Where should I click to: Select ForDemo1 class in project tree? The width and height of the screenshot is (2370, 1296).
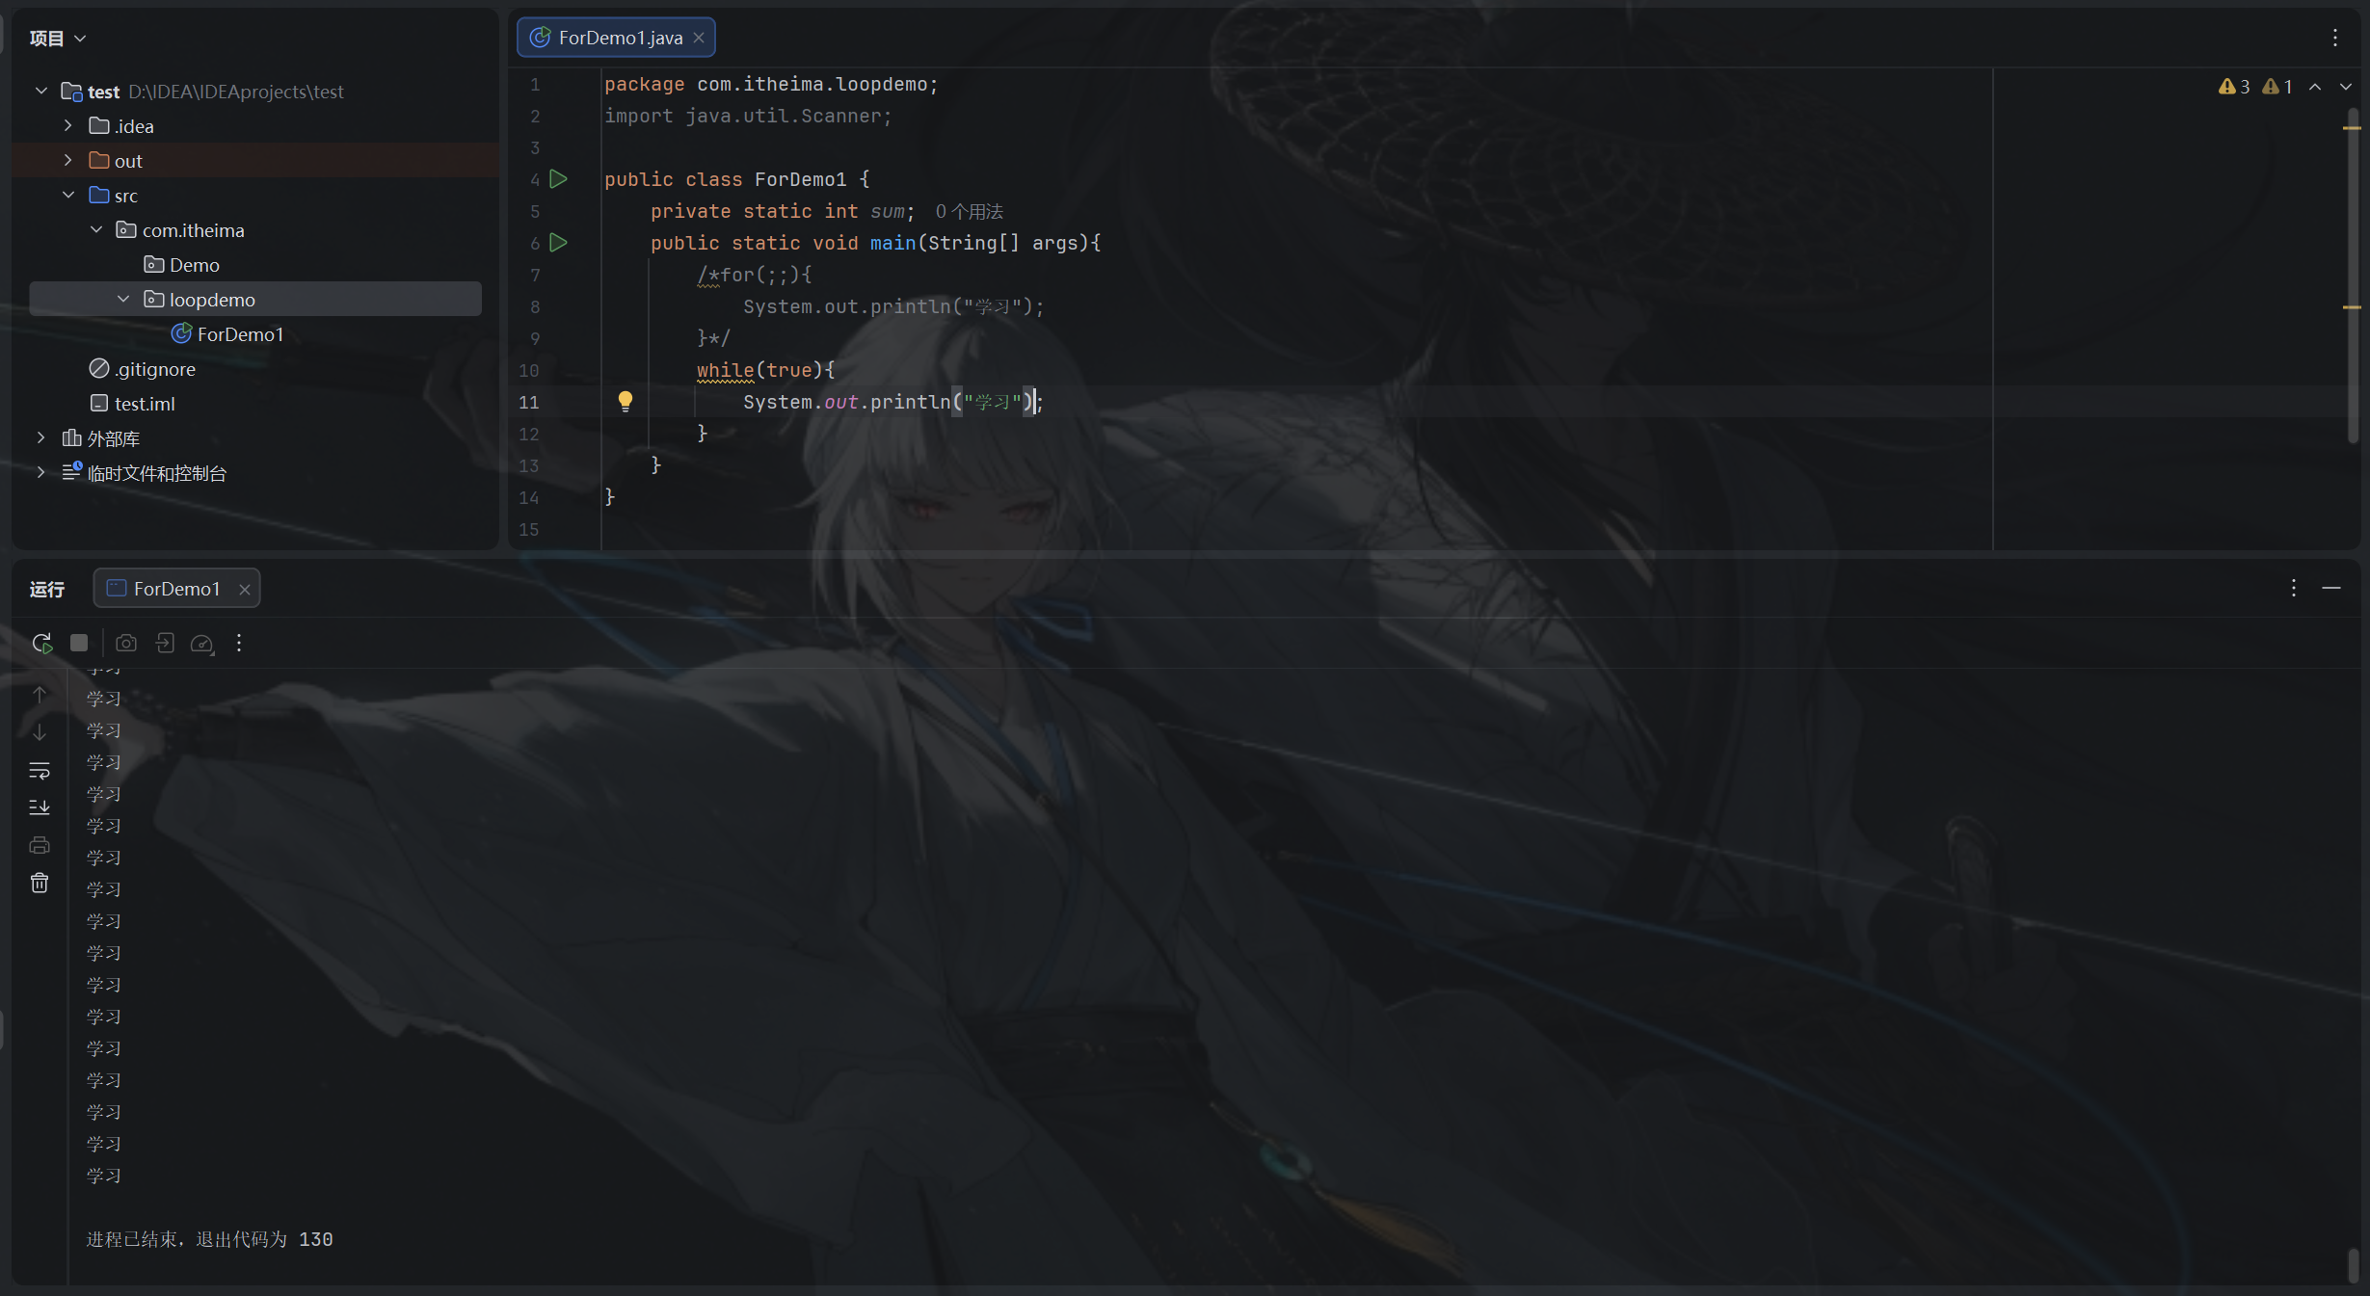pyautogui.click(x=227, y=333)
